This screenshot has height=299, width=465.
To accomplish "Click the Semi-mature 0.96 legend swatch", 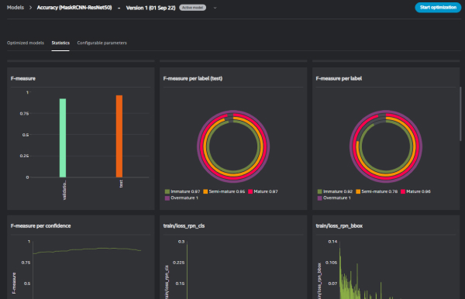I will point(205,191).
